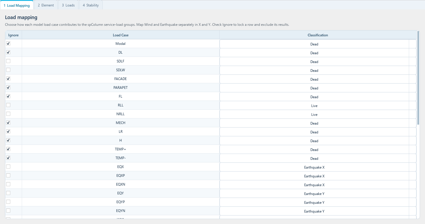The image size is (425, 224).
Task: Open the Classification dropdown for SDLW
Action: 318,70
